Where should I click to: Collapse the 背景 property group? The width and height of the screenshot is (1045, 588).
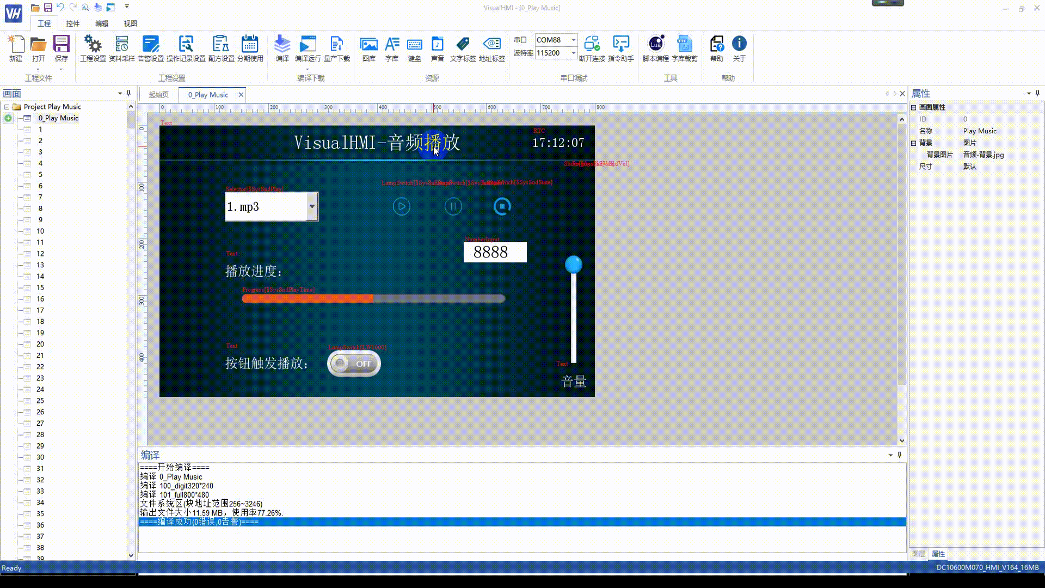(914, 143)
